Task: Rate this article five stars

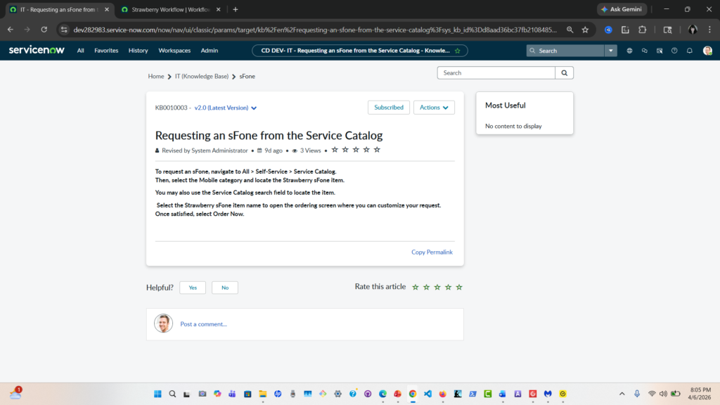Action: [x=459, y=287]
